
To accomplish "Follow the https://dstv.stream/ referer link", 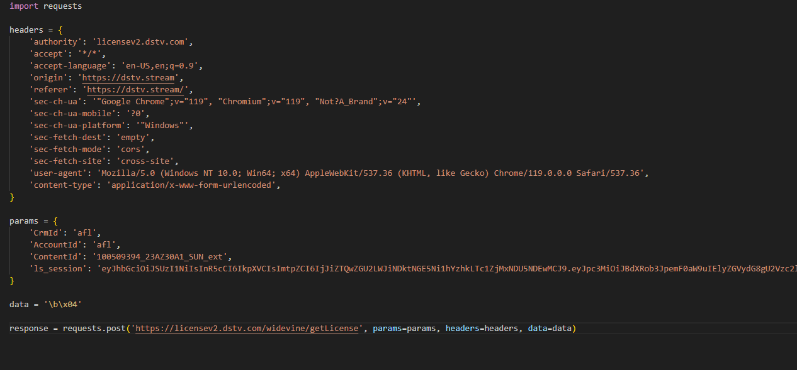I will coord(138,90).
